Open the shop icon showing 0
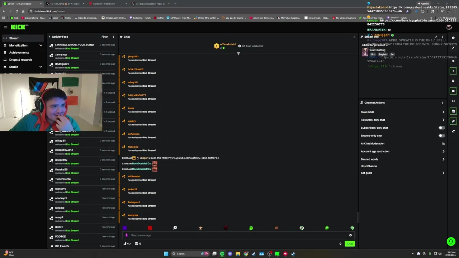The height and width of the screenshot is (258, 459). click(138, 244)
